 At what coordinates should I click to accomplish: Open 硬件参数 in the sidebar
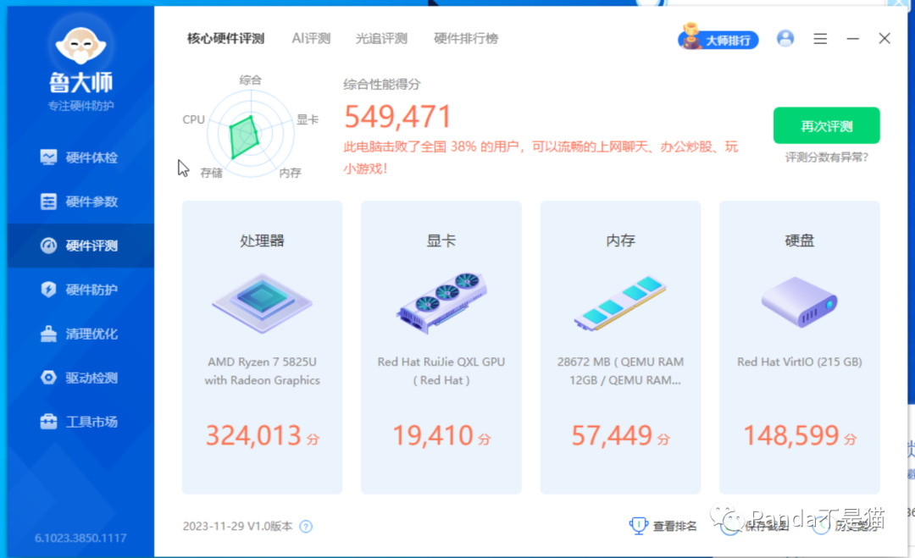(80, 202)
